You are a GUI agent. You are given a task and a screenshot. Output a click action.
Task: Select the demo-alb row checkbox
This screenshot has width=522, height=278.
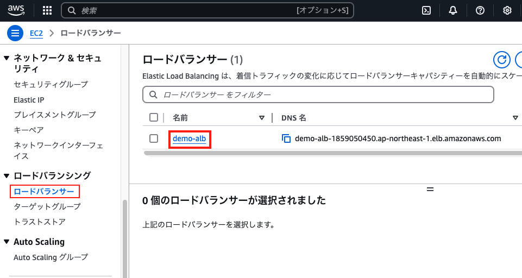[x=154, y=138]
